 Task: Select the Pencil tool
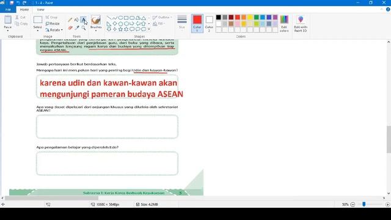[x=70, y=20]
